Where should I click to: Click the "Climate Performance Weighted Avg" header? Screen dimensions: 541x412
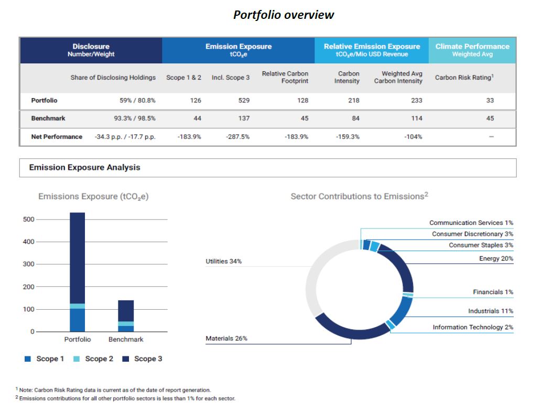[472, 50]
